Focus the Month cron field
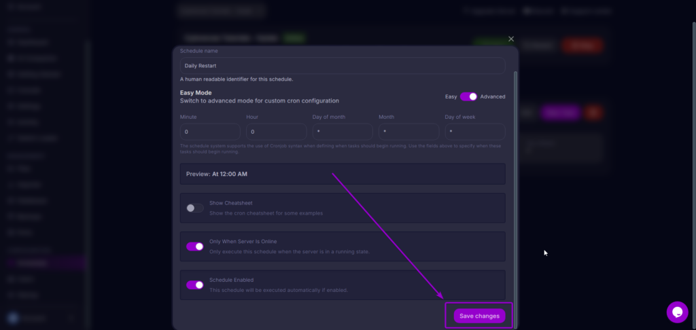The width and height of the screenshot is (696, 330). click(408, 132)
